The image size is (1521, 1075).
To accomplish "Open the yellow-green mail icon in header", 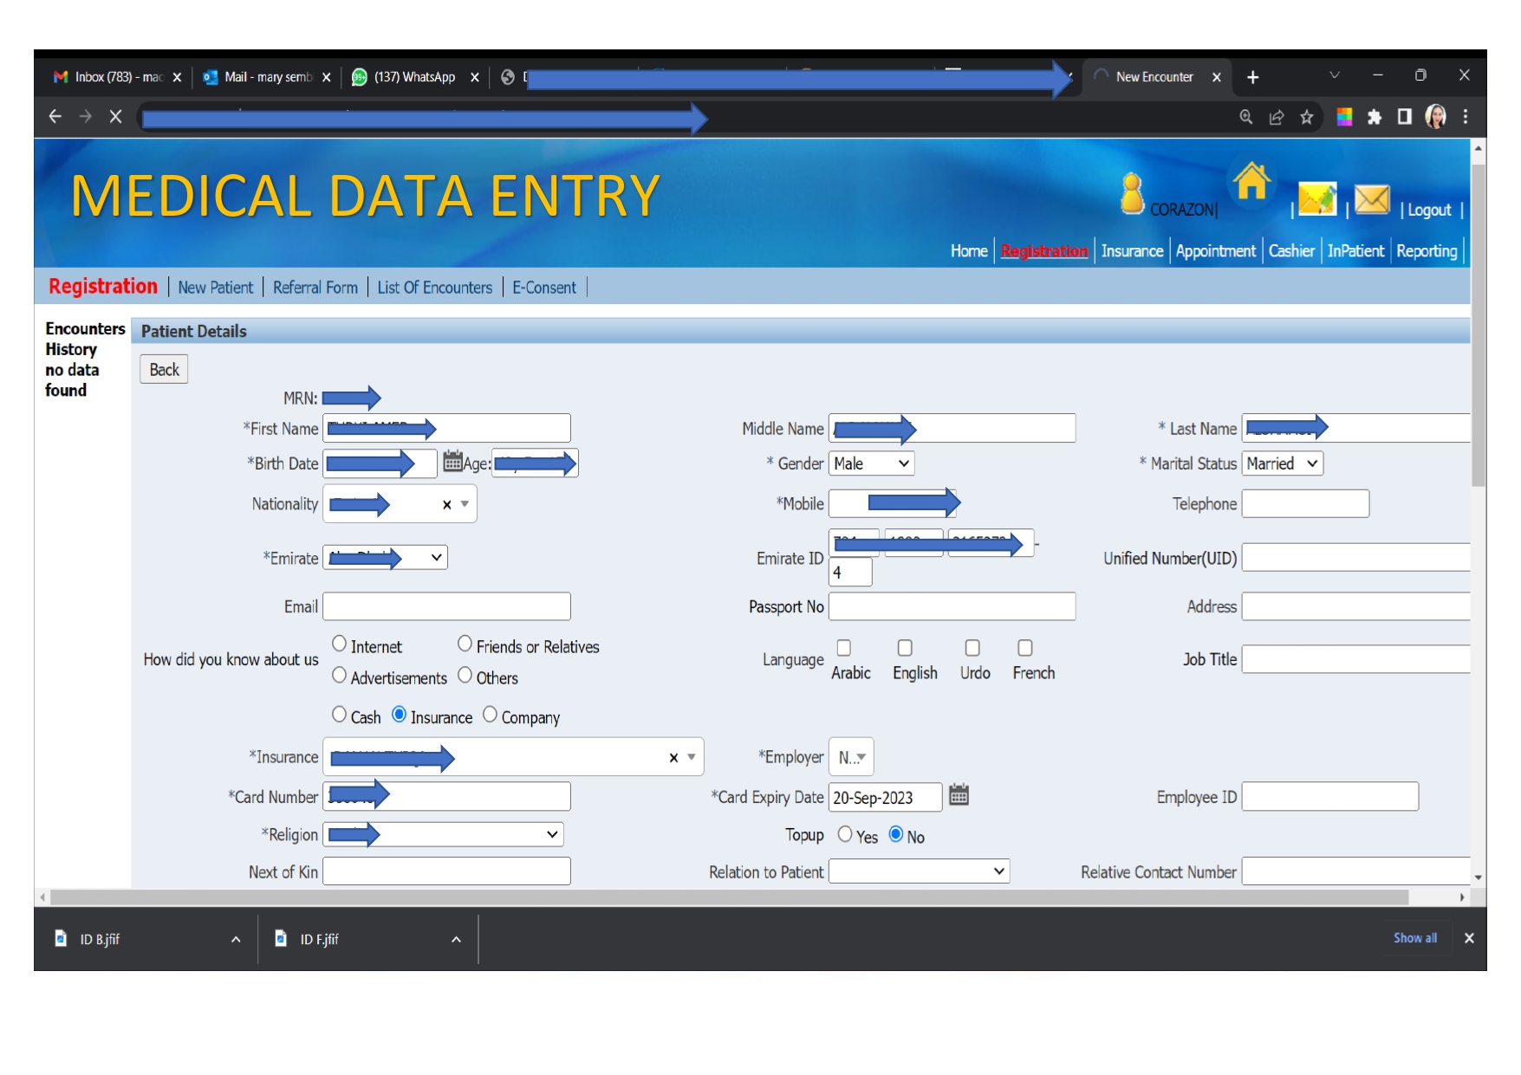I will [x=1317, y=198].
